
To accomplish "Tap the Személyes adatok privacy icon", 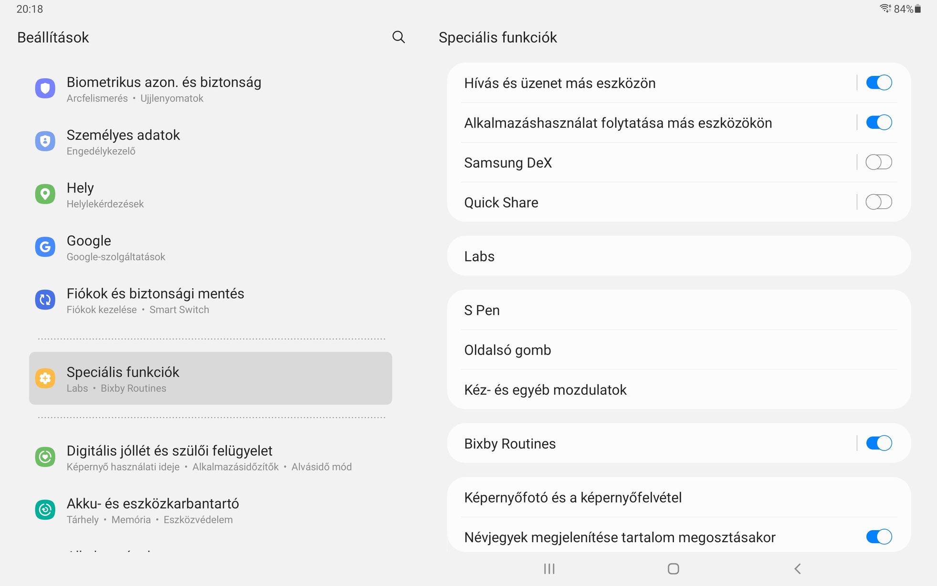I will [45, 141].
